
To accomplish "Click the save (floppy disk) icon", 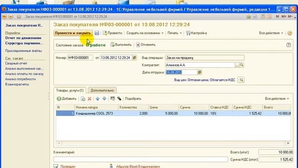I will [x=97, y=33].
